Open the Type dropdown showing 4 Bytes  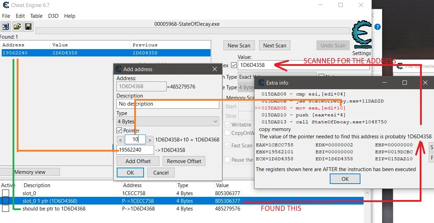(x=167, y=121)
